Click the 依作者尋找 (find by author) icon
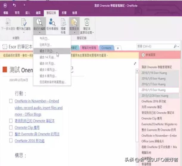Viewport: 182px width, 166px height. pos(52,22)
